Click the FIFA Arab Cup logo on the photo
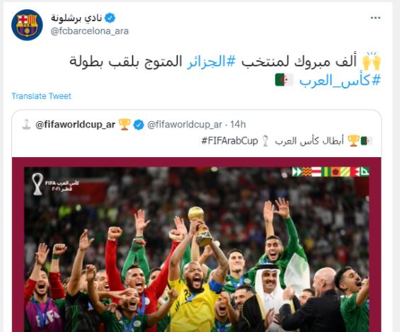 [x=56, y=184]
